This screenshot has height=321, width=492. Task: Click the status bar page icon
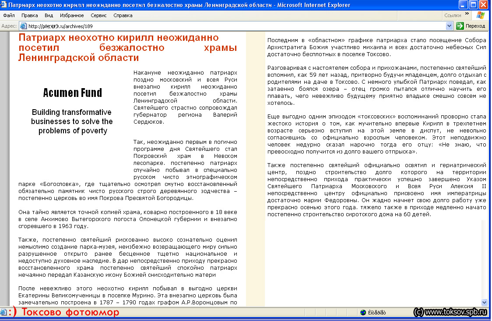coord(4,312)
